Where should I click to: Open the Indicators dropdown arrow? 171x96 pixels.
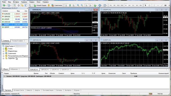[x=97, y=5]
